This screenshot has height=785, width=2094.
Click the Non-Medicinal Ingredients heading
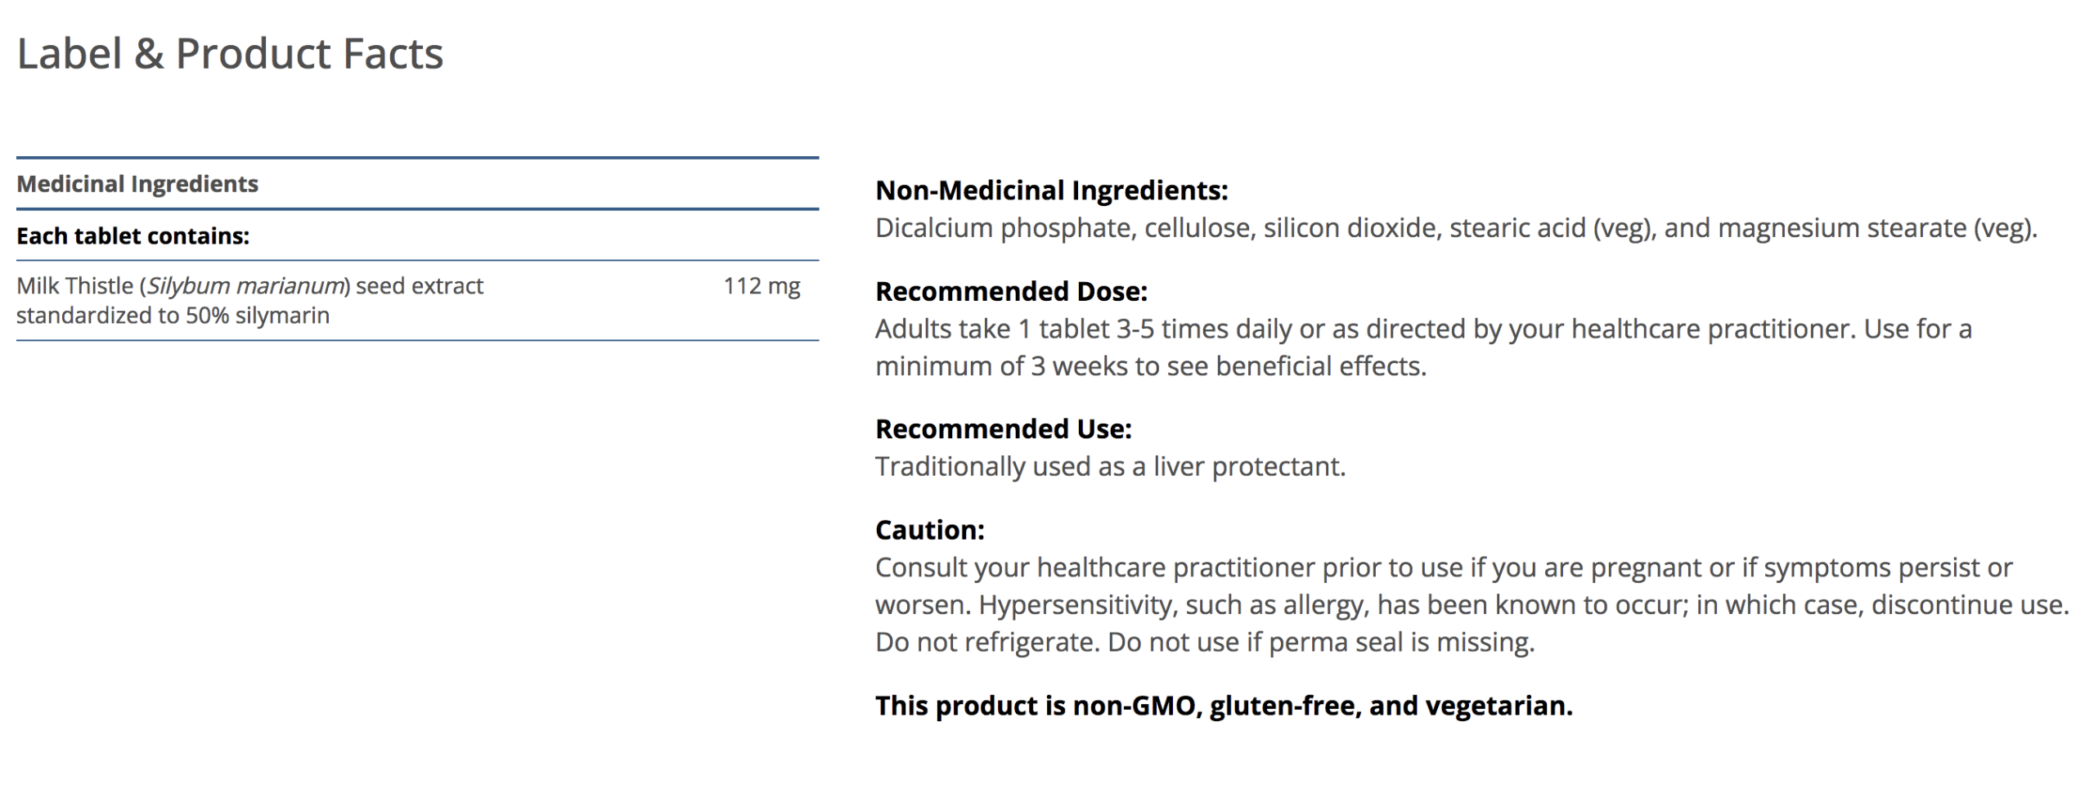pos(1051,191)
